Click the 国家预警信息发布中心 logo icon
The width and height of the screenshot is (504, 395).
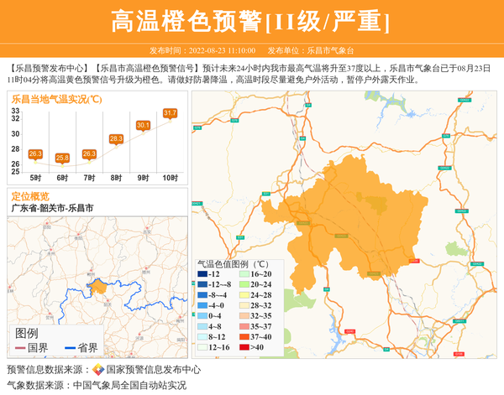(x=98, y=370)
